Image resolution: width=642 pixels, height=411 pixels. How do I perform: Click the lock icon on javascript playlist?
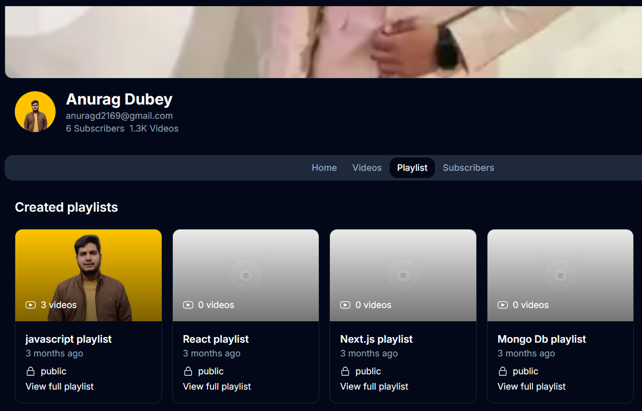pos(31,371)
